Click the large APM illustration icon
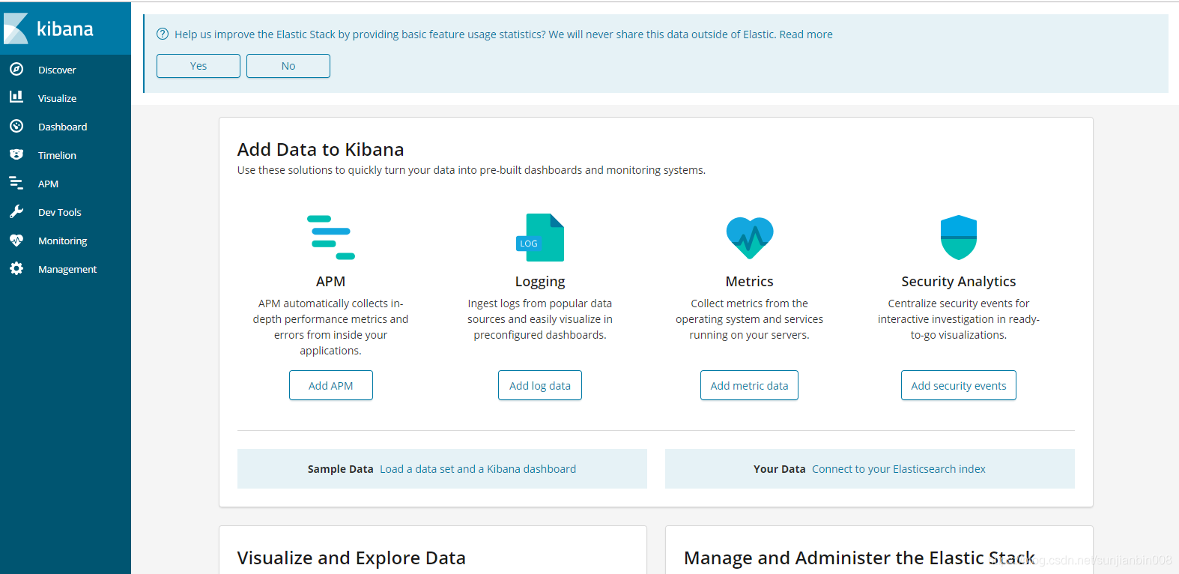 click(x=331, y=238)
